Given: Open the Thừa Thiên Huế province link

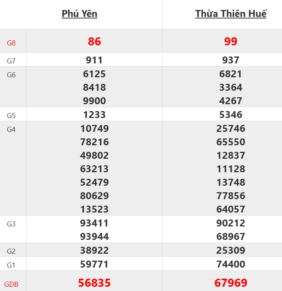Looking at the screenshot, I should coord(230,14).
